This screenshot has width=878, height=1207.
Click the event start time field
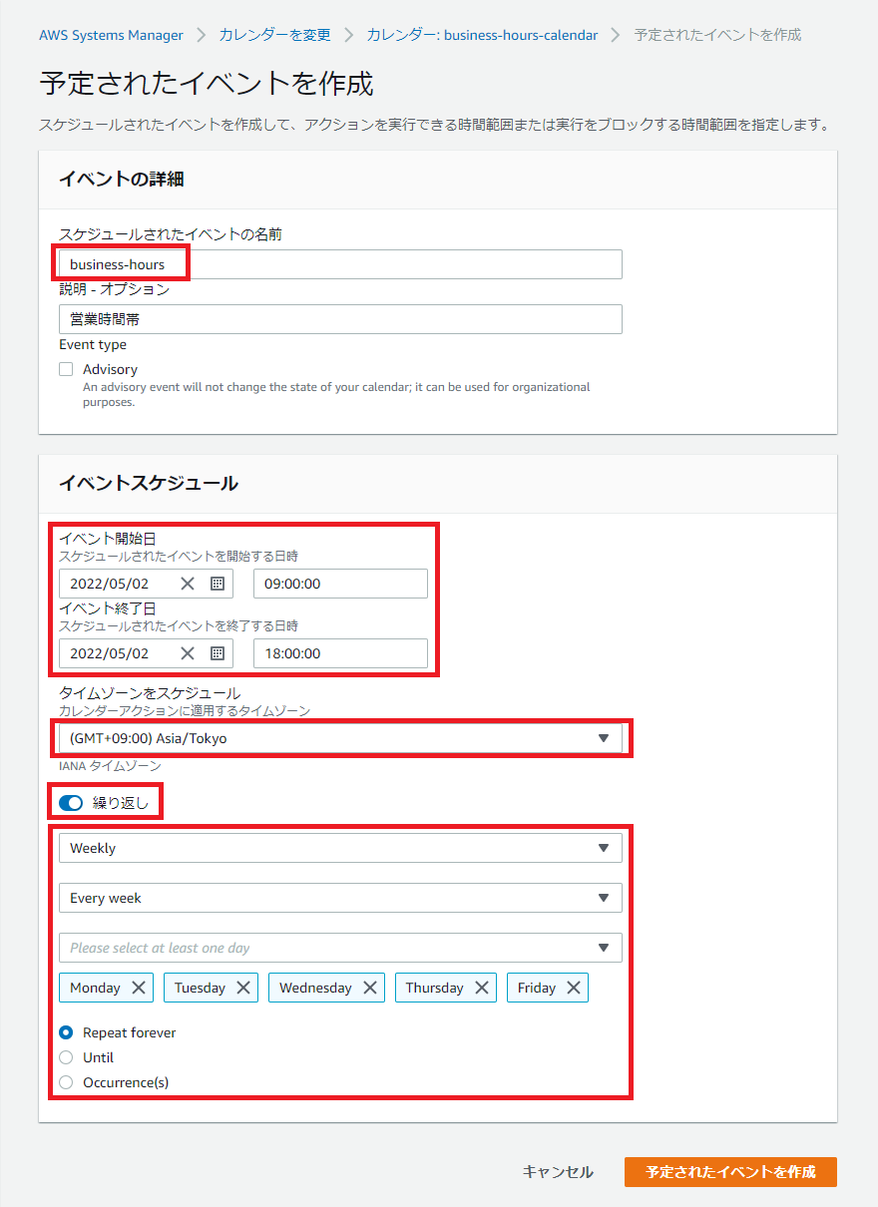point(340,584)
